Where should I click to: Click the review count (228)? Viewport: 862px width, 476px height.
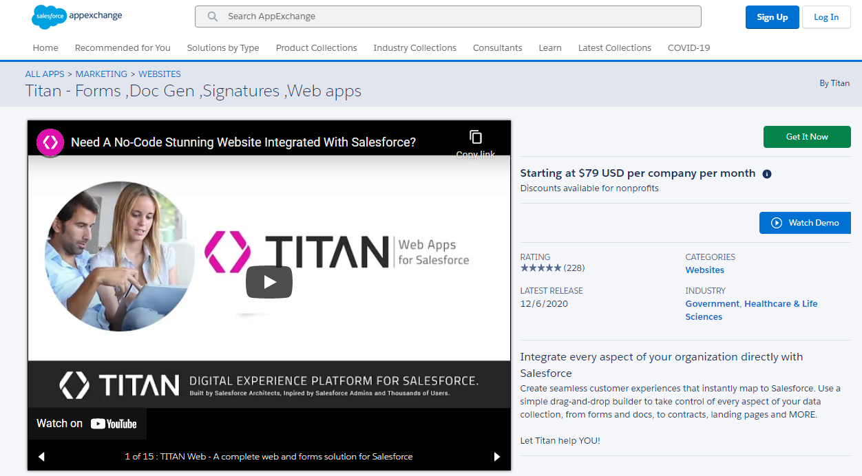coord(574,268)
